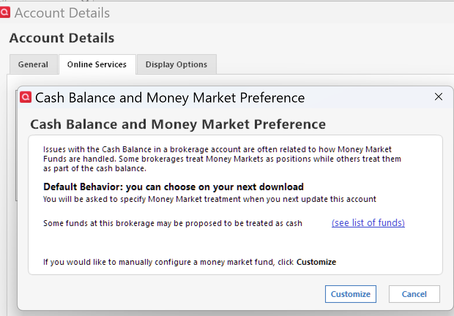Click the Quicken icon beside Account Details title
This screenshot has width=454, height=316.
(x=5, y=13)
